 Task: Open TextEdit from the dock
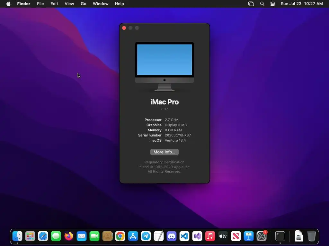[159, 236]
